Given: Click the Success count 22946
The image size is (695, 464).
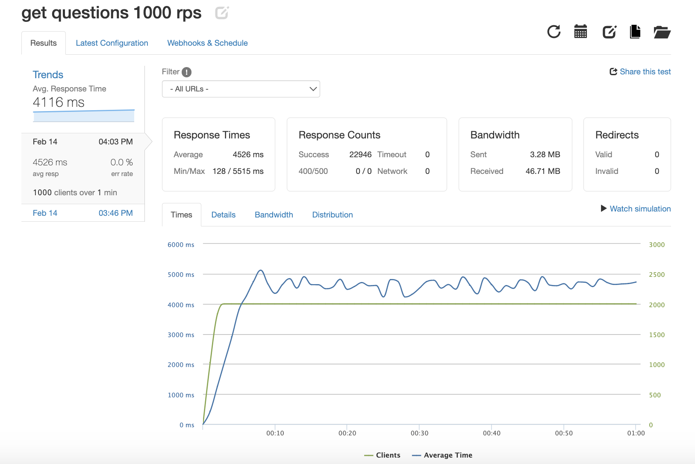Looking at the screenshot, I should pos(360,155).
